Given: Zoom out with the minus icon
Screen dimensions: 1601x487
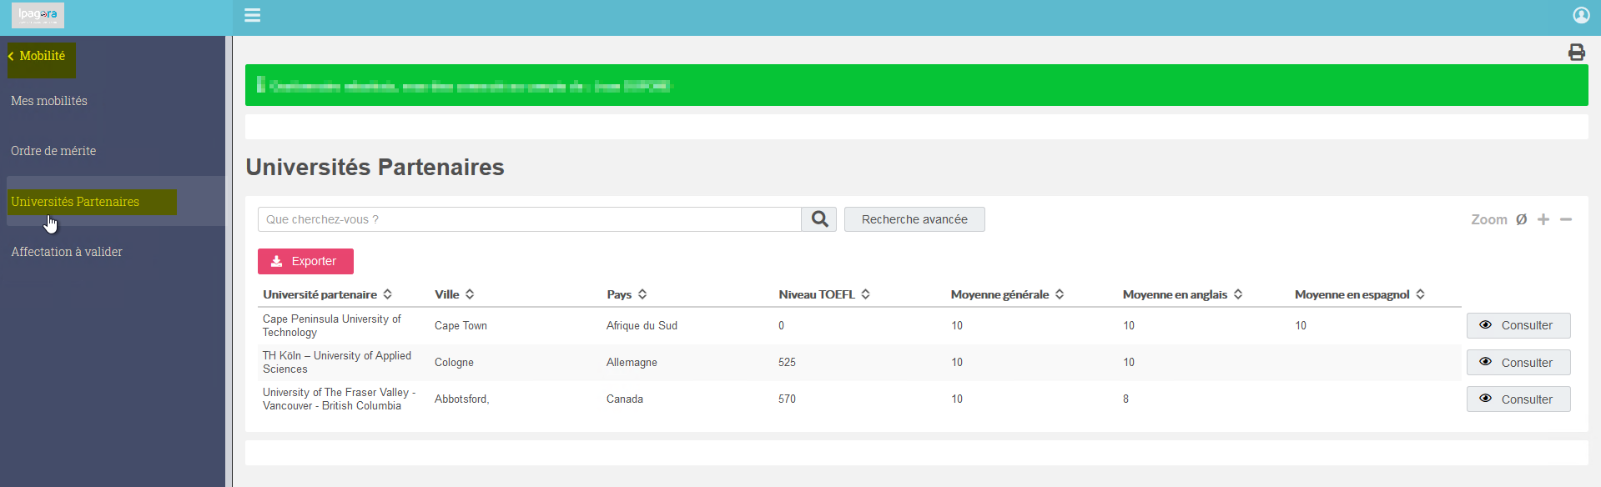Looking at the screenshot, I should [1566, 219].
